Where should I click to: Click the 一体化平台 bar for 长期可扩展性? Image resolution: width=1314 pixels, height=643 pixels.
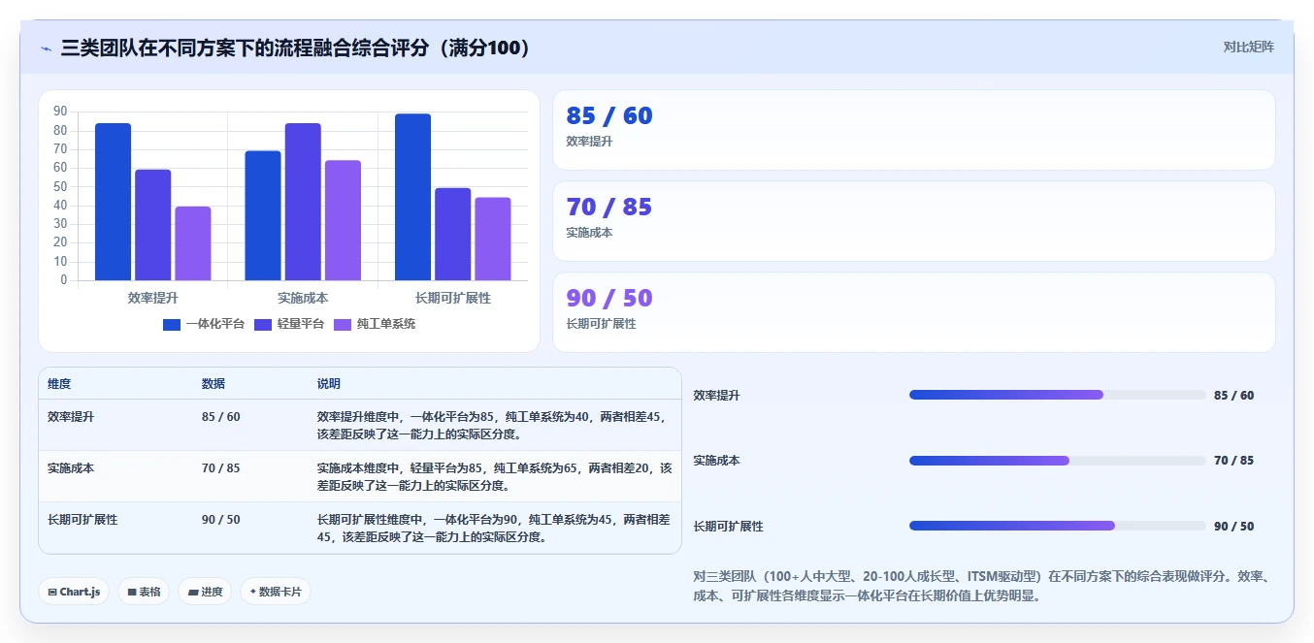412,197
